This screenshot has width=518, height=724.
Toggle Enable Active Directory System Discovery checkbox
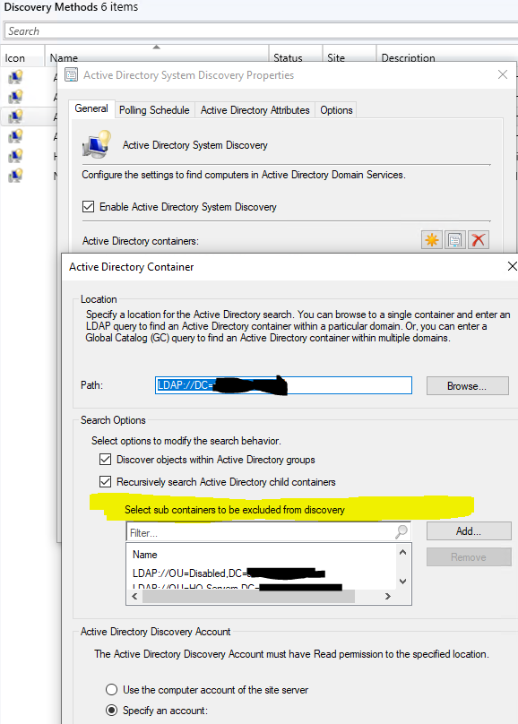[88, 206]
